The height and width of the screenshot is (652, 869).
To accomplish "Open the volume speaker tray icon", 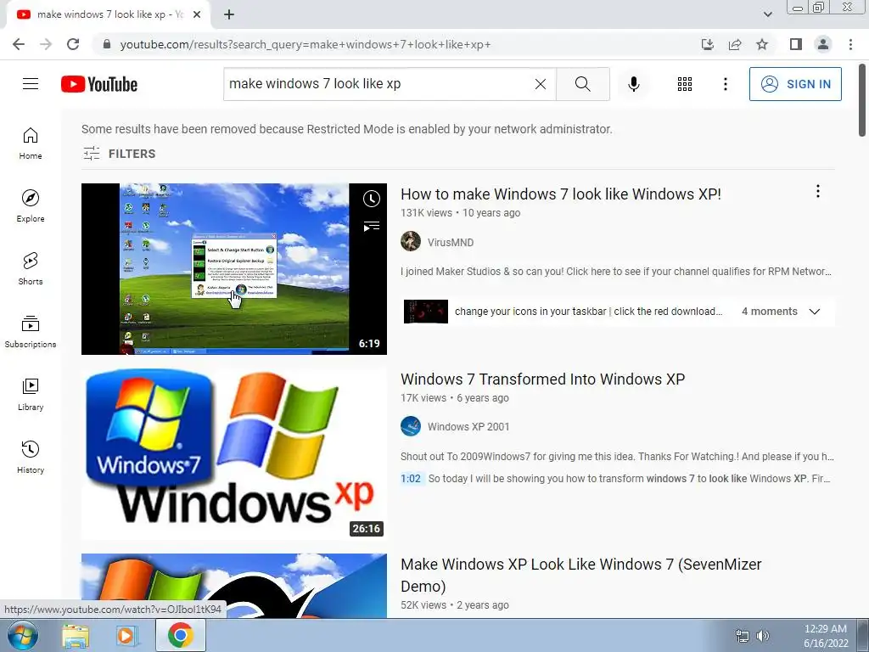I will (763, 636).
